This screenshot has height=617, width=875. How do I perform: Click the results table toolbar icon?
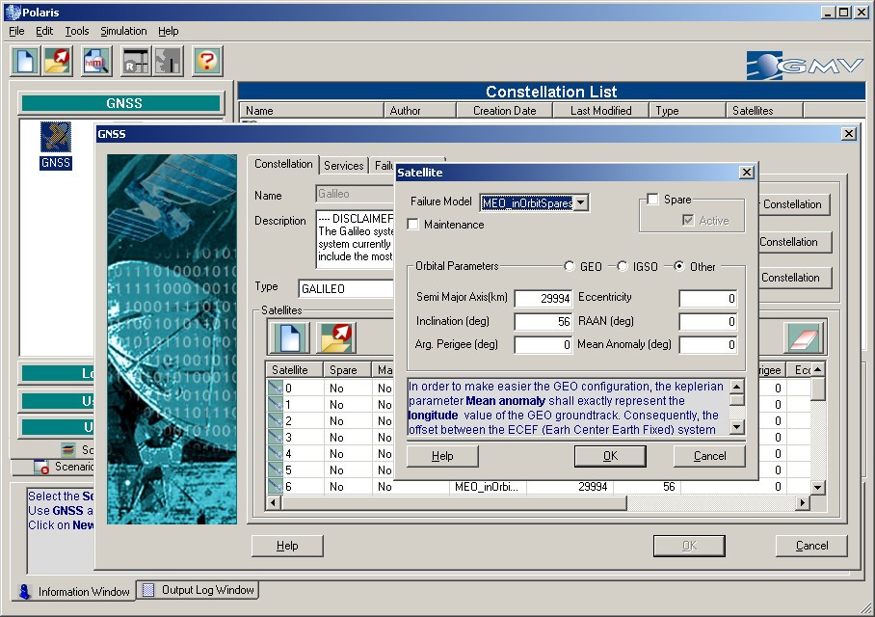click(136, 61)
